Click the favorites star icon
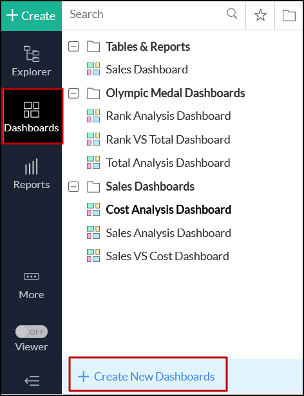This screenshot has width=304, height=396. (260, 15)
